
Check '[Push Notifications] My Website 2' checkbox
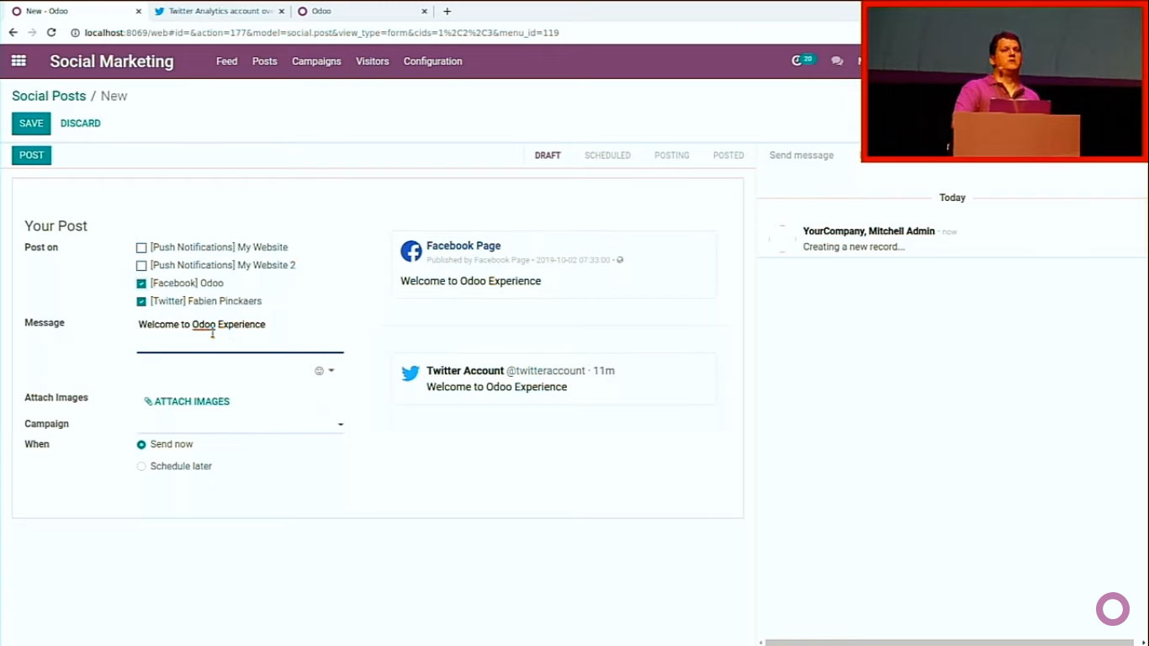pos(141,266)
